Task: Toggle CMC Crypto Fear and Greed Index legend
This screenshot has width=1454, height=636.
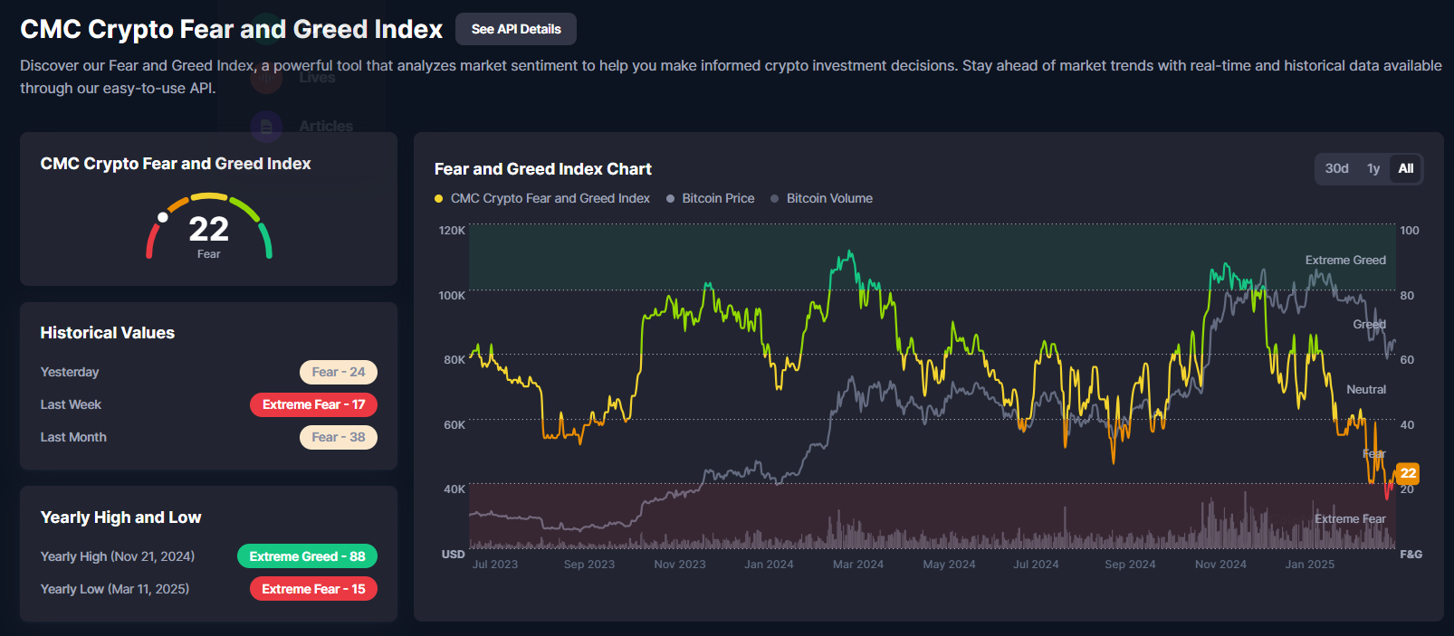Action: tap(542, 198)
